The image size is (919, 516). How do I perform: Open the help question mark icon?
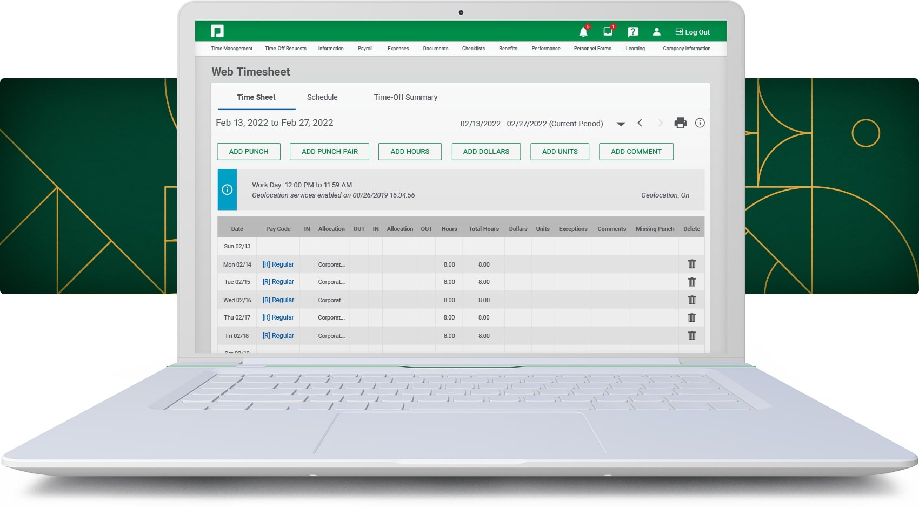[x=633, y=32]
